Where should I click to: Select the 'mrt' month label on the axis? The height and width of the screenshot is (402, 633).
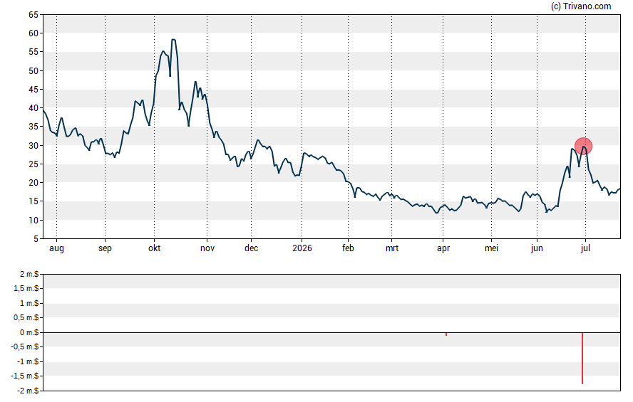391,248
